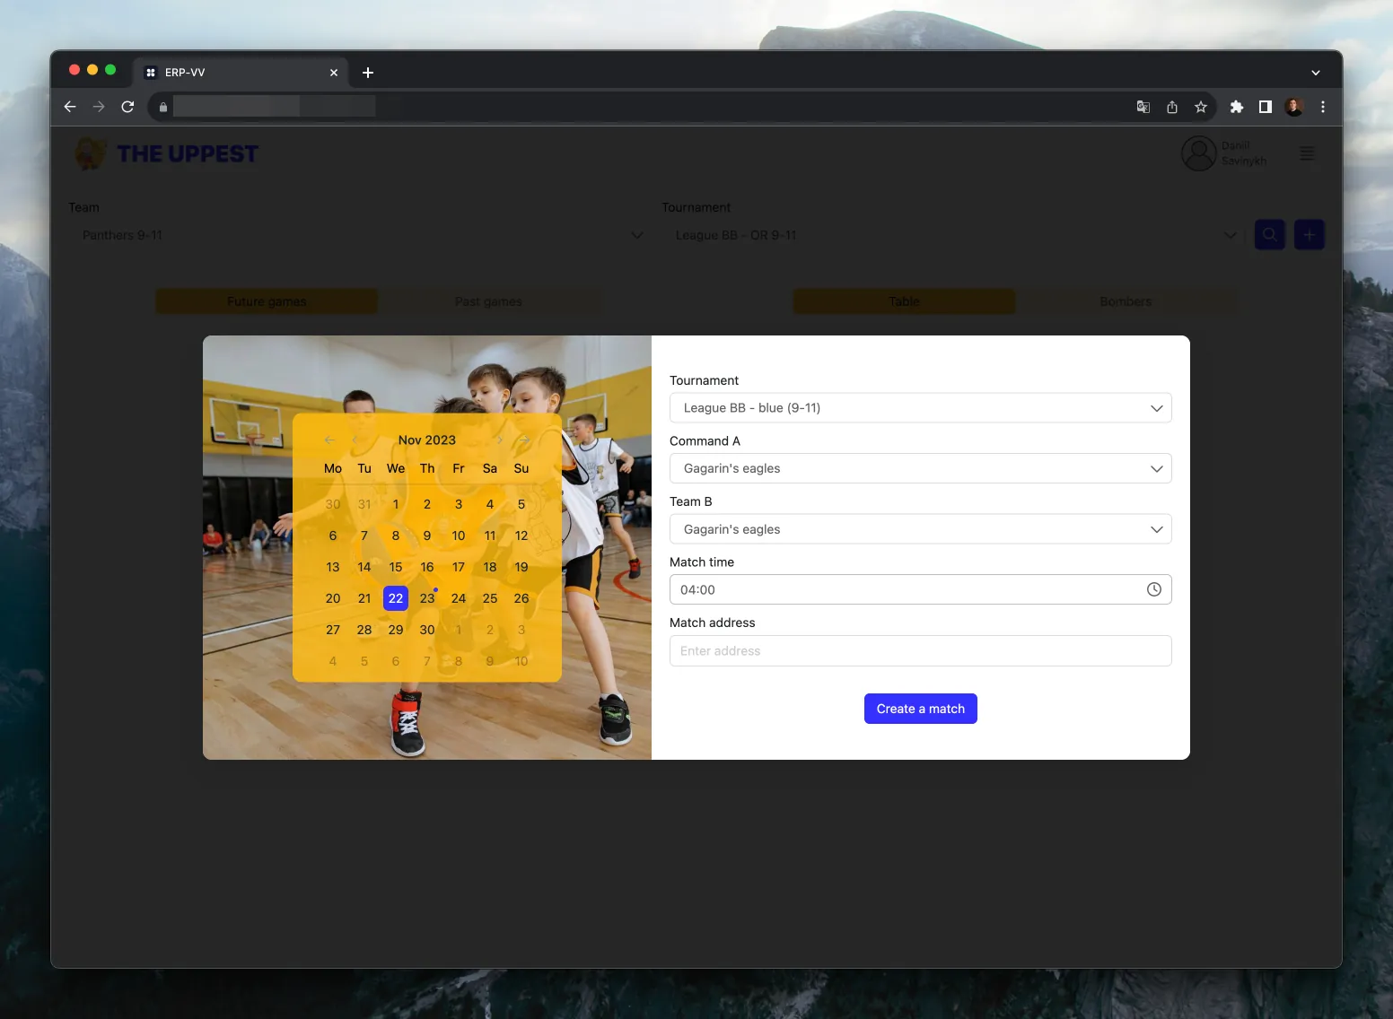The width and height of the screenshot is (1393, 1019).
Task: Select November 23 on the calendar
Action: (x=426, y=598)
